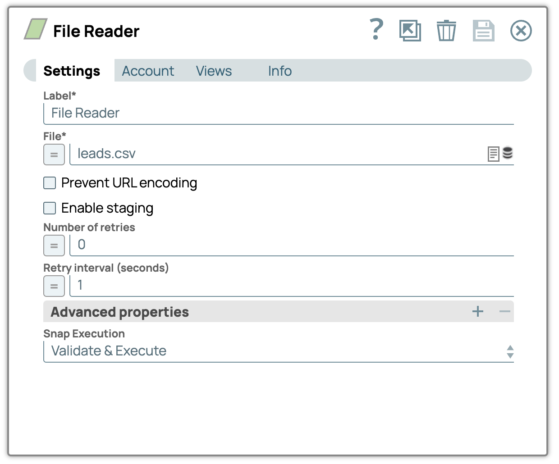Switch to the Views tab
Viewport: 559px width, 464px height.
(x=214, y=71)
